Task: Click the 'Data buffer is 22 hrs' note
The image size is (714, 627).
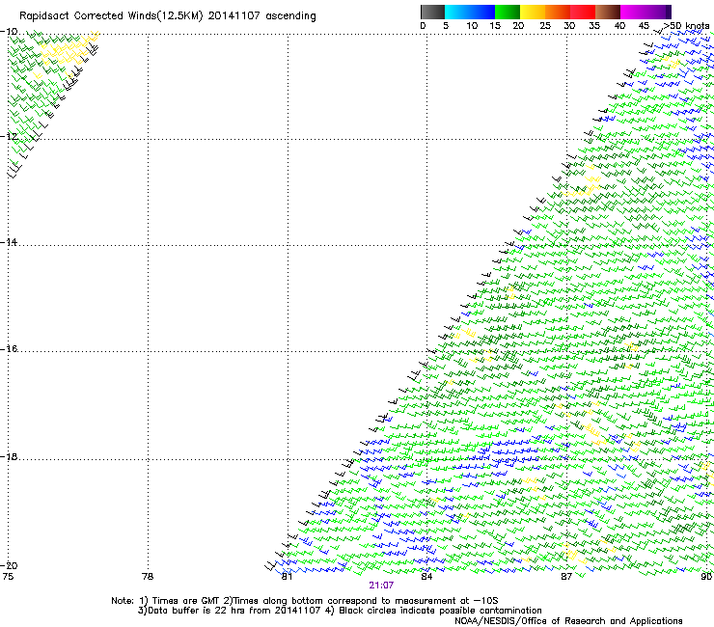Action: [340, 611]
